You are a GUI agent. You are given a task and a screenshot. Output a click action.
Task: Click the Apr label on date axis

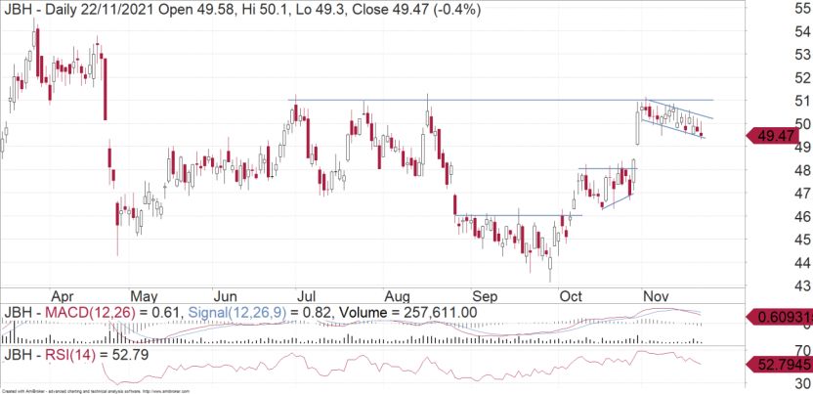click(x=64, y=297)
